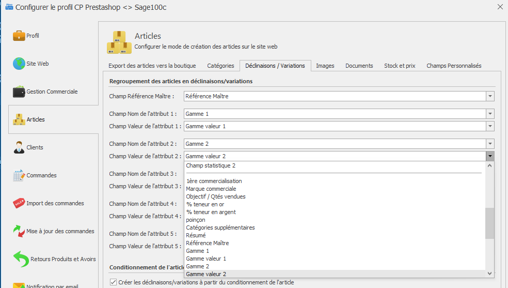Click the Mise à jour des commandes arrows icon
Viewport: 508px width, 288px height.
coord(19,231)
